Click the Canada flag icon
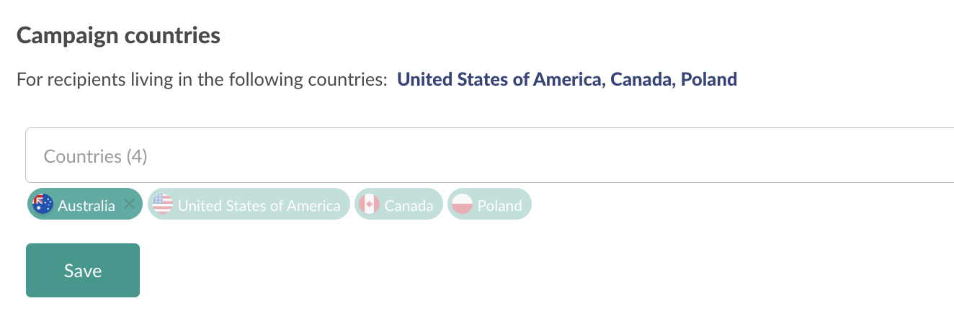 [x=369, y=204]
